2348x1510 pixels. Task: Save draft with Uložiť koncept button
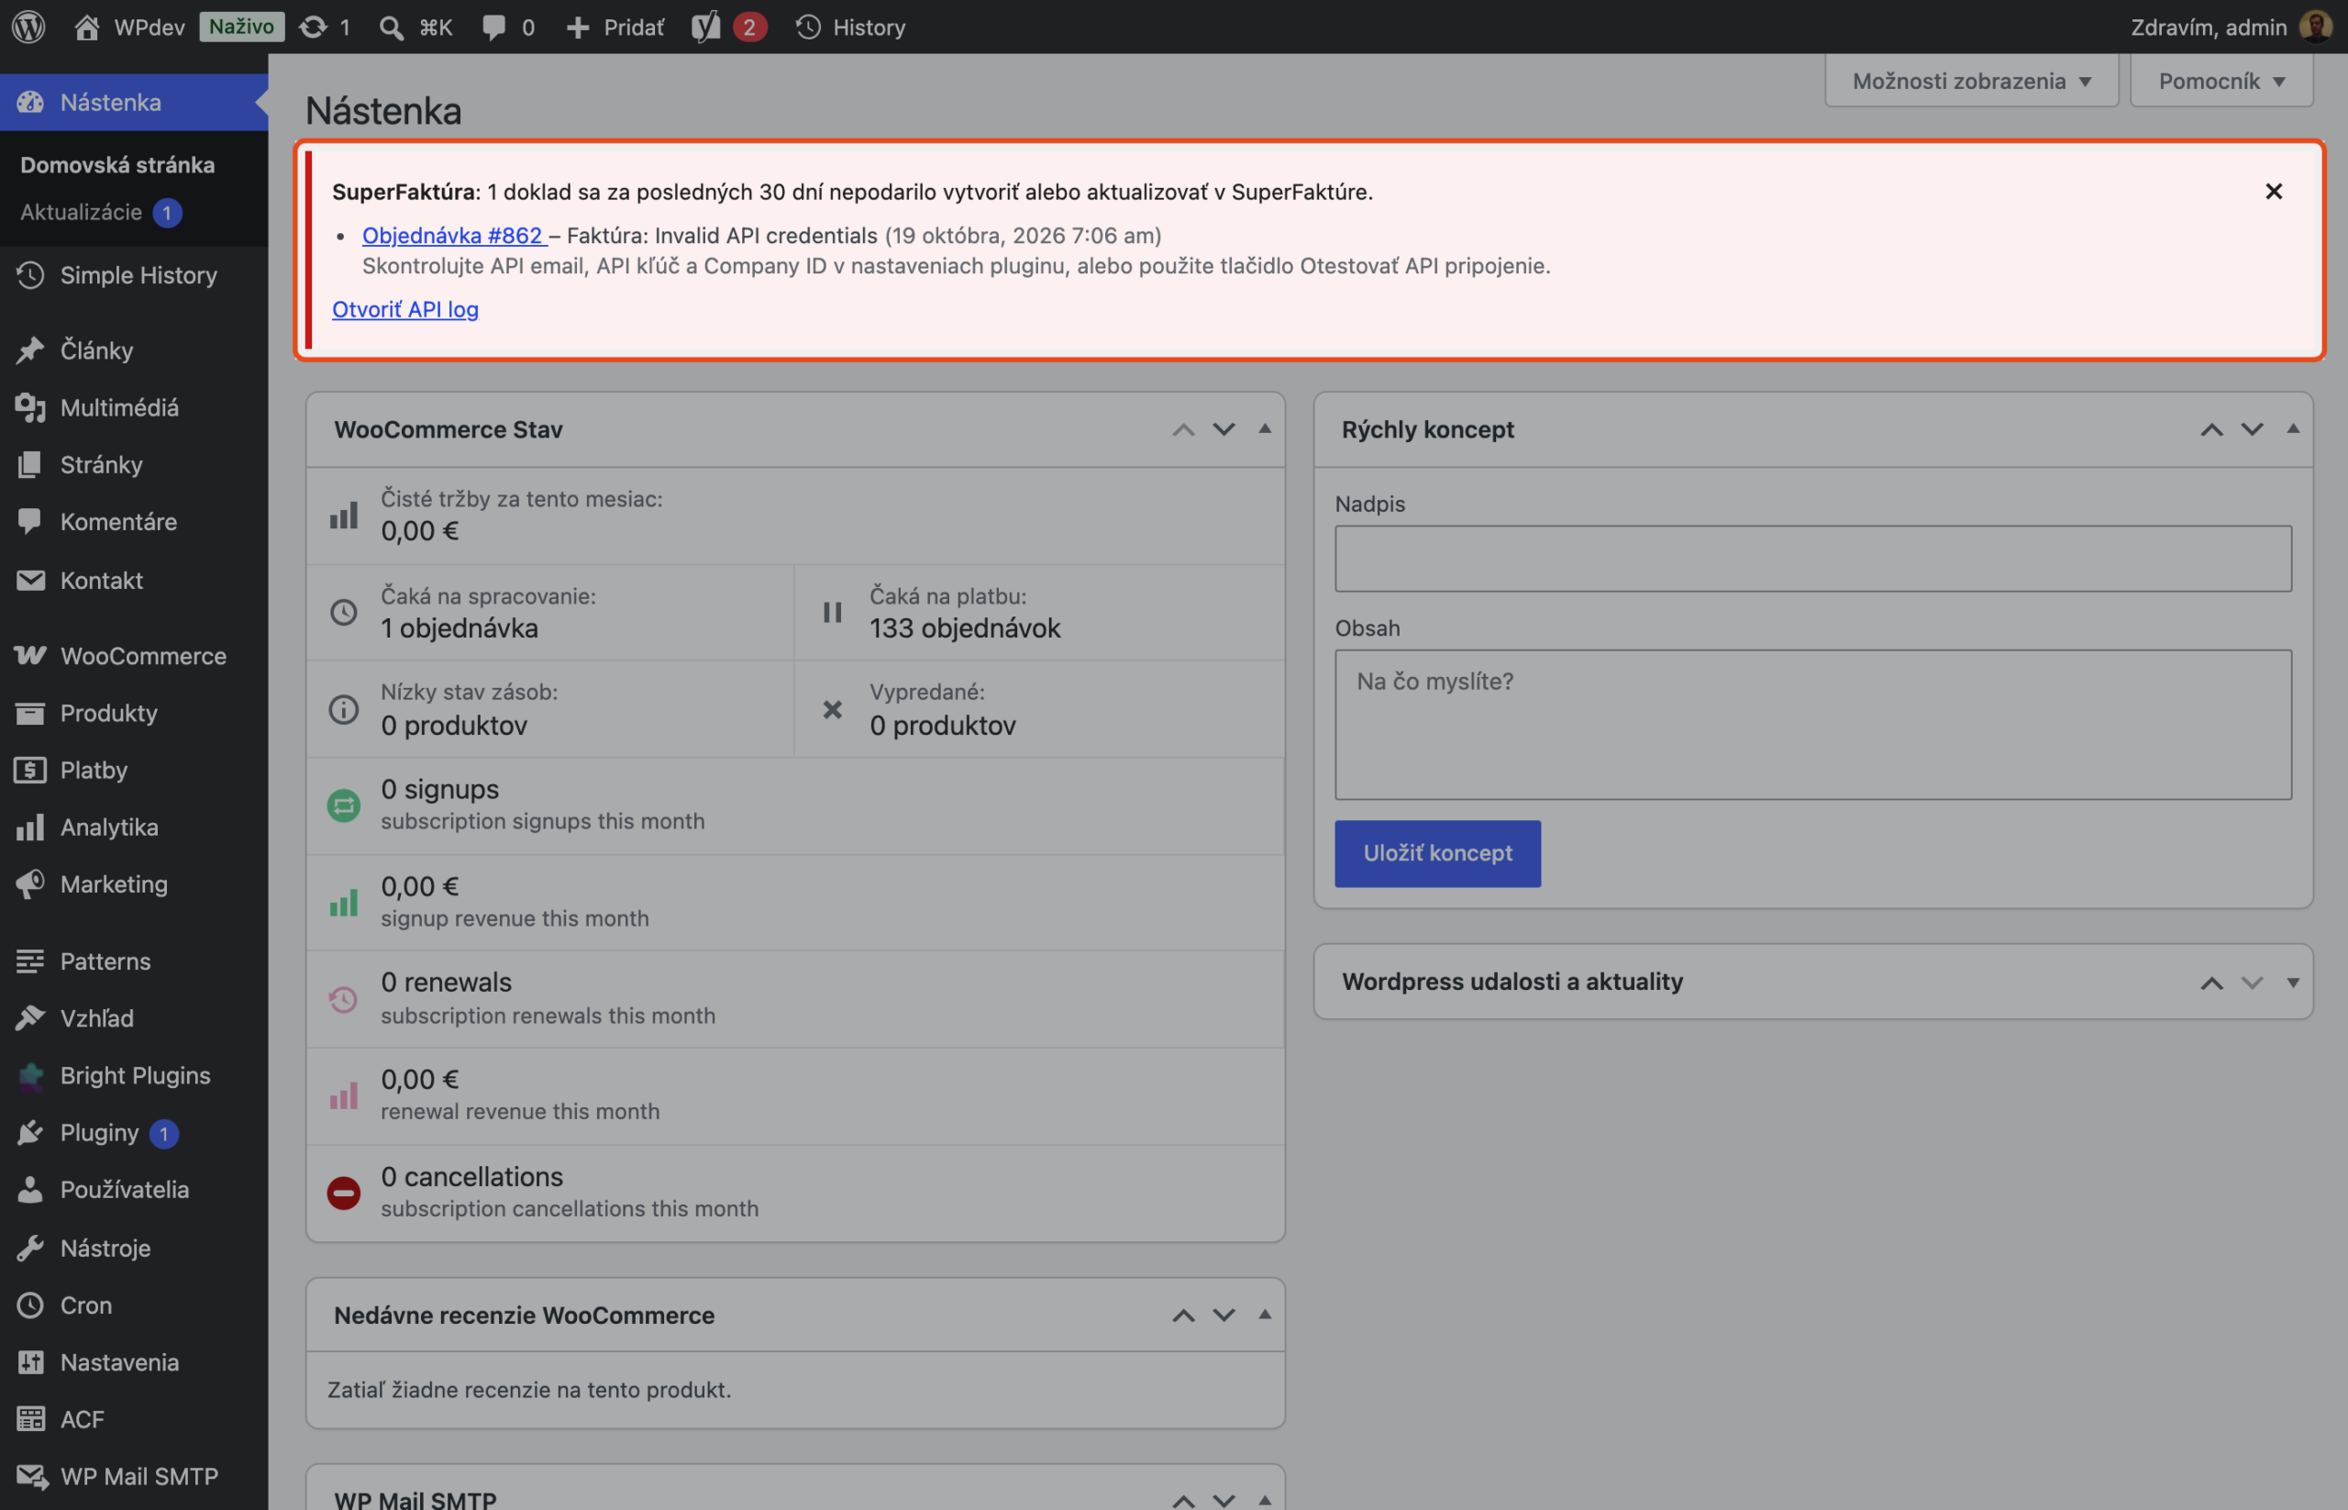1437,853
